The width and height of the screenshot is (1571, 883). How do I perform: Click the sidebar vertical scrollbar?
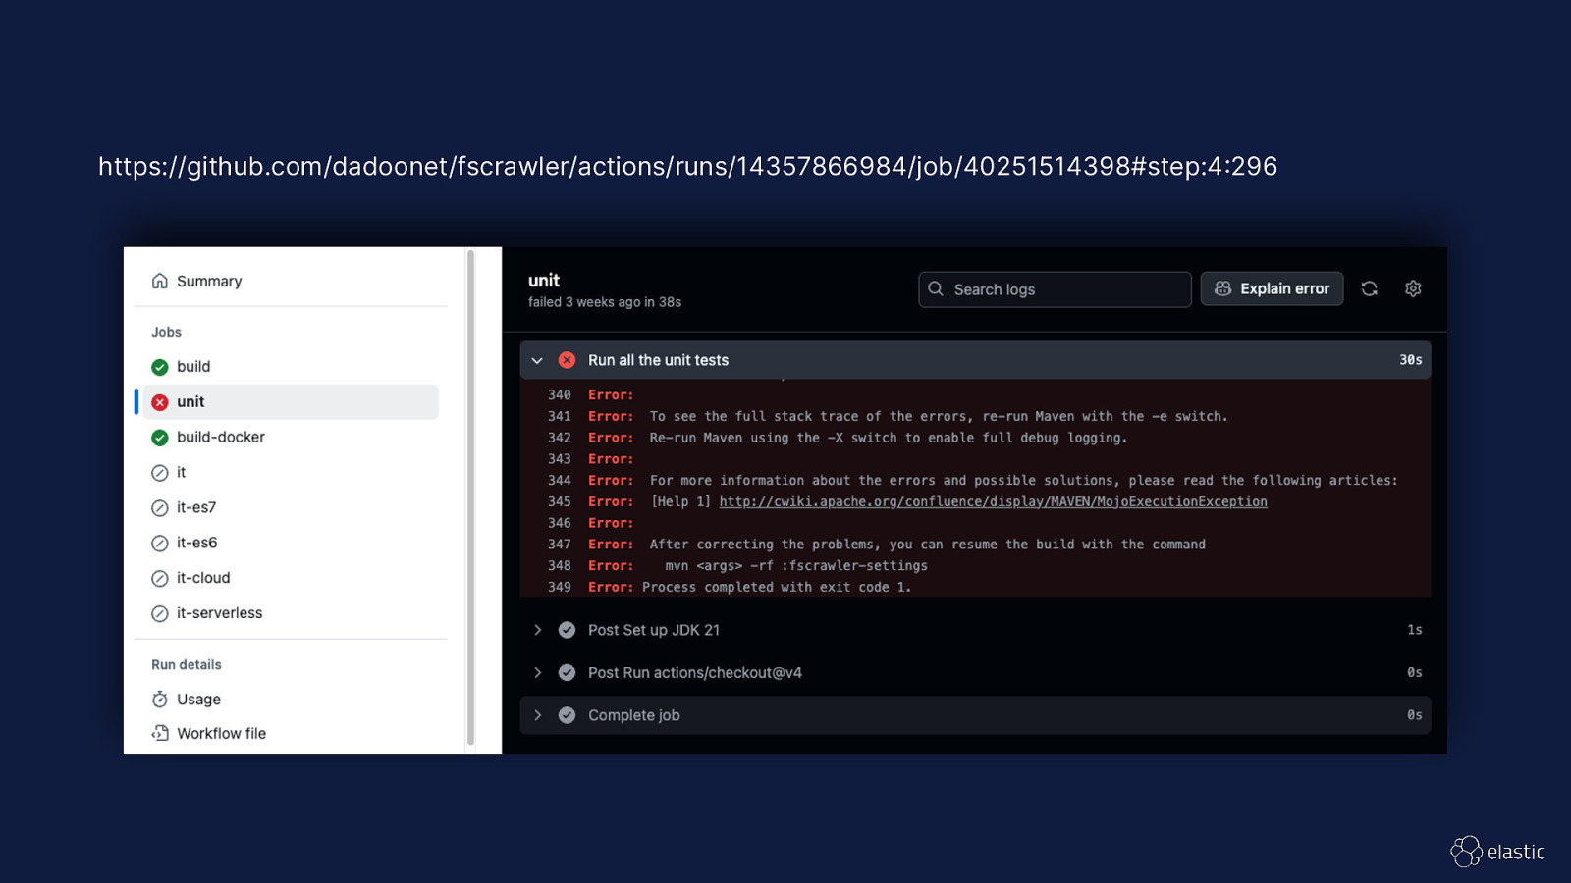coord(470,491)
